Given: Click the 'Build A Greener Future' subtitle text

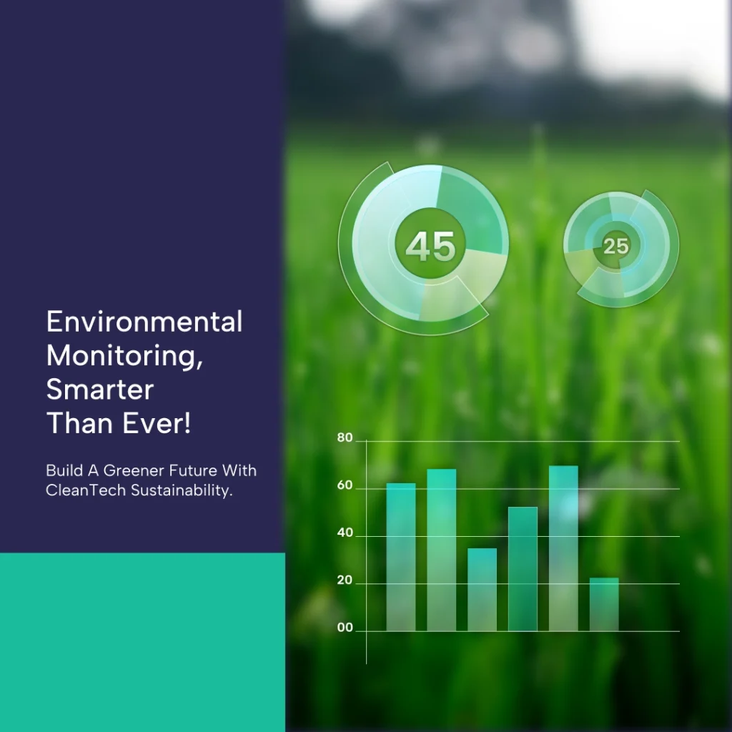Looking at the screenshot, I should (151, 481).
